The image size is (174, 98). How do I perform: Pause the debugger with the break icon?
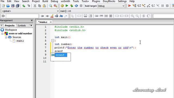[x=163, y=6]
